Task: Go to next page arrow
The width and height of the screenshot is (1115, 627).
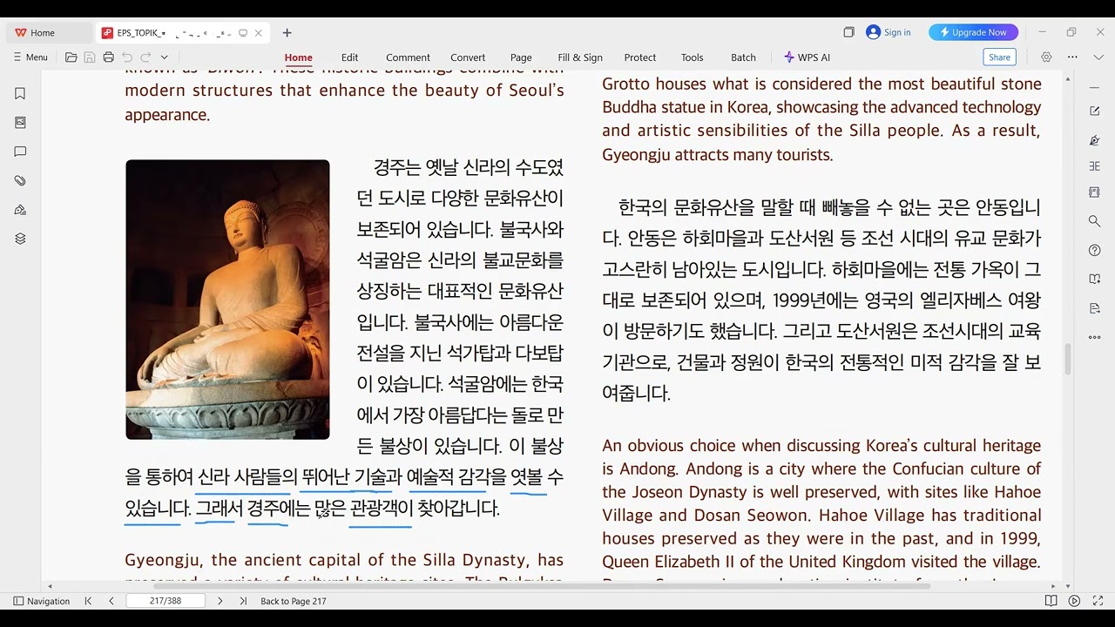Action: [x=220, y=601]
